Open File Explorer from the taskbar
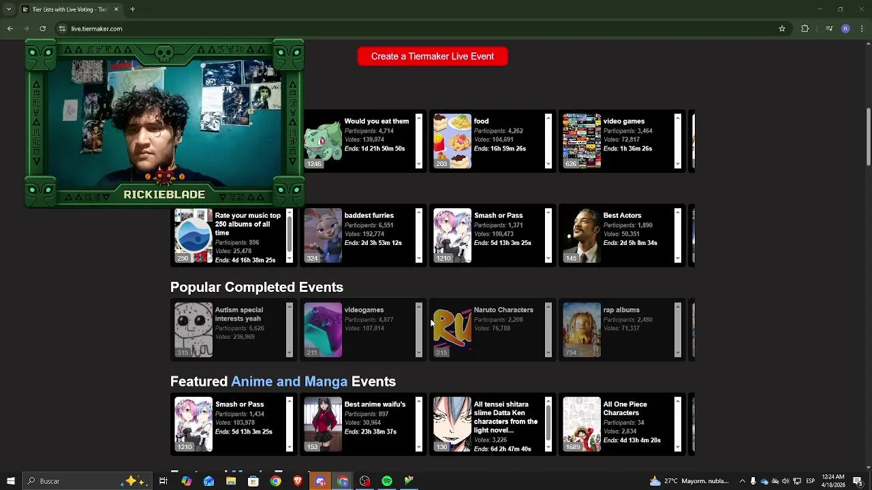Viewport: 872px width, 490px height. (x=231, y=481)
